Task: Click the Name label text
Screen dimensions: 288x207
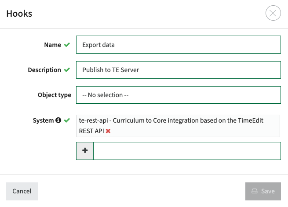Action: click(x=52, y=45)
